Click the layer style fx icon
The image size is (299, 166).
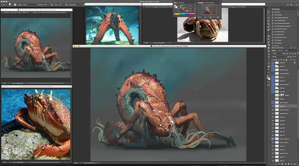[x=279, y=164]
